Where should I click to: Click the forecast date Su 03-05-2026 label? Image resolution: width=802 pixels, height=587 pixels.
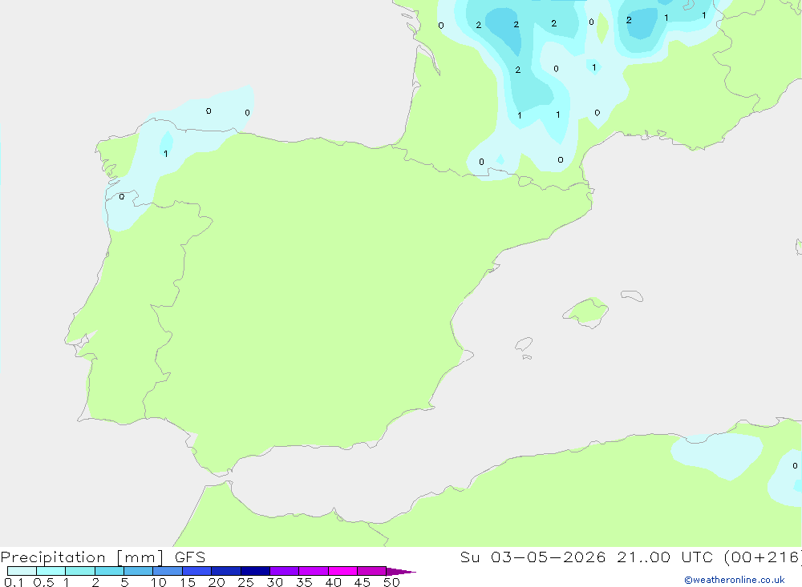[x=533, y=557]
